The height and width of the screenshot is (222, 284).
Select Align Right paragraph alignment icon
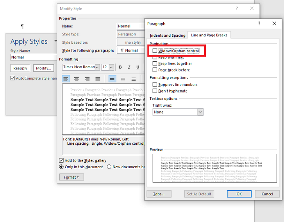pyautogui.click(x=87, y=79)
